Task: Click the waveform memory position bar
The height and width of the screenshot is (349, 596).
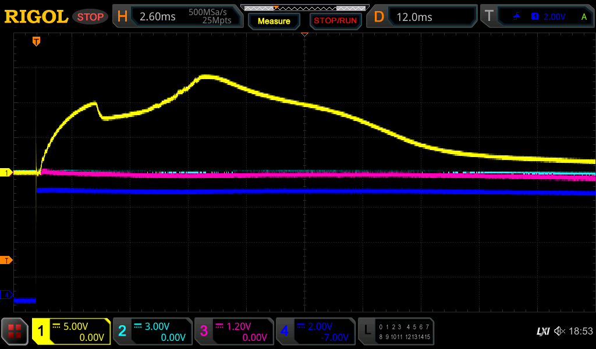Action: tap(304, 8)
